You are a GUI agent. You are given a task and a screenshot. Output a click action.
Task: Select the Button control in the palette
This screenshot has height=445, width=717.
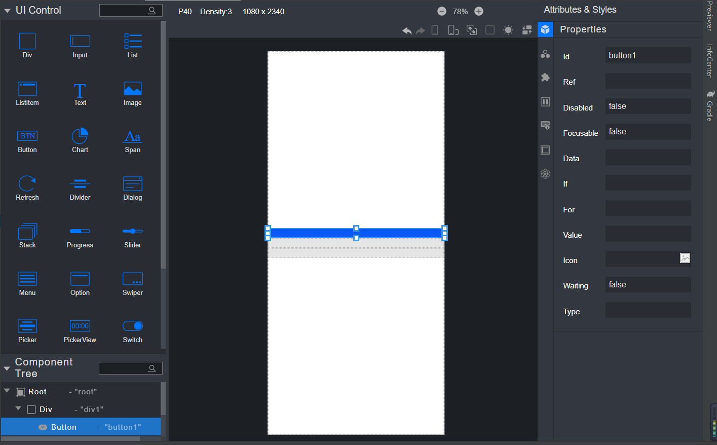(27, 141)
